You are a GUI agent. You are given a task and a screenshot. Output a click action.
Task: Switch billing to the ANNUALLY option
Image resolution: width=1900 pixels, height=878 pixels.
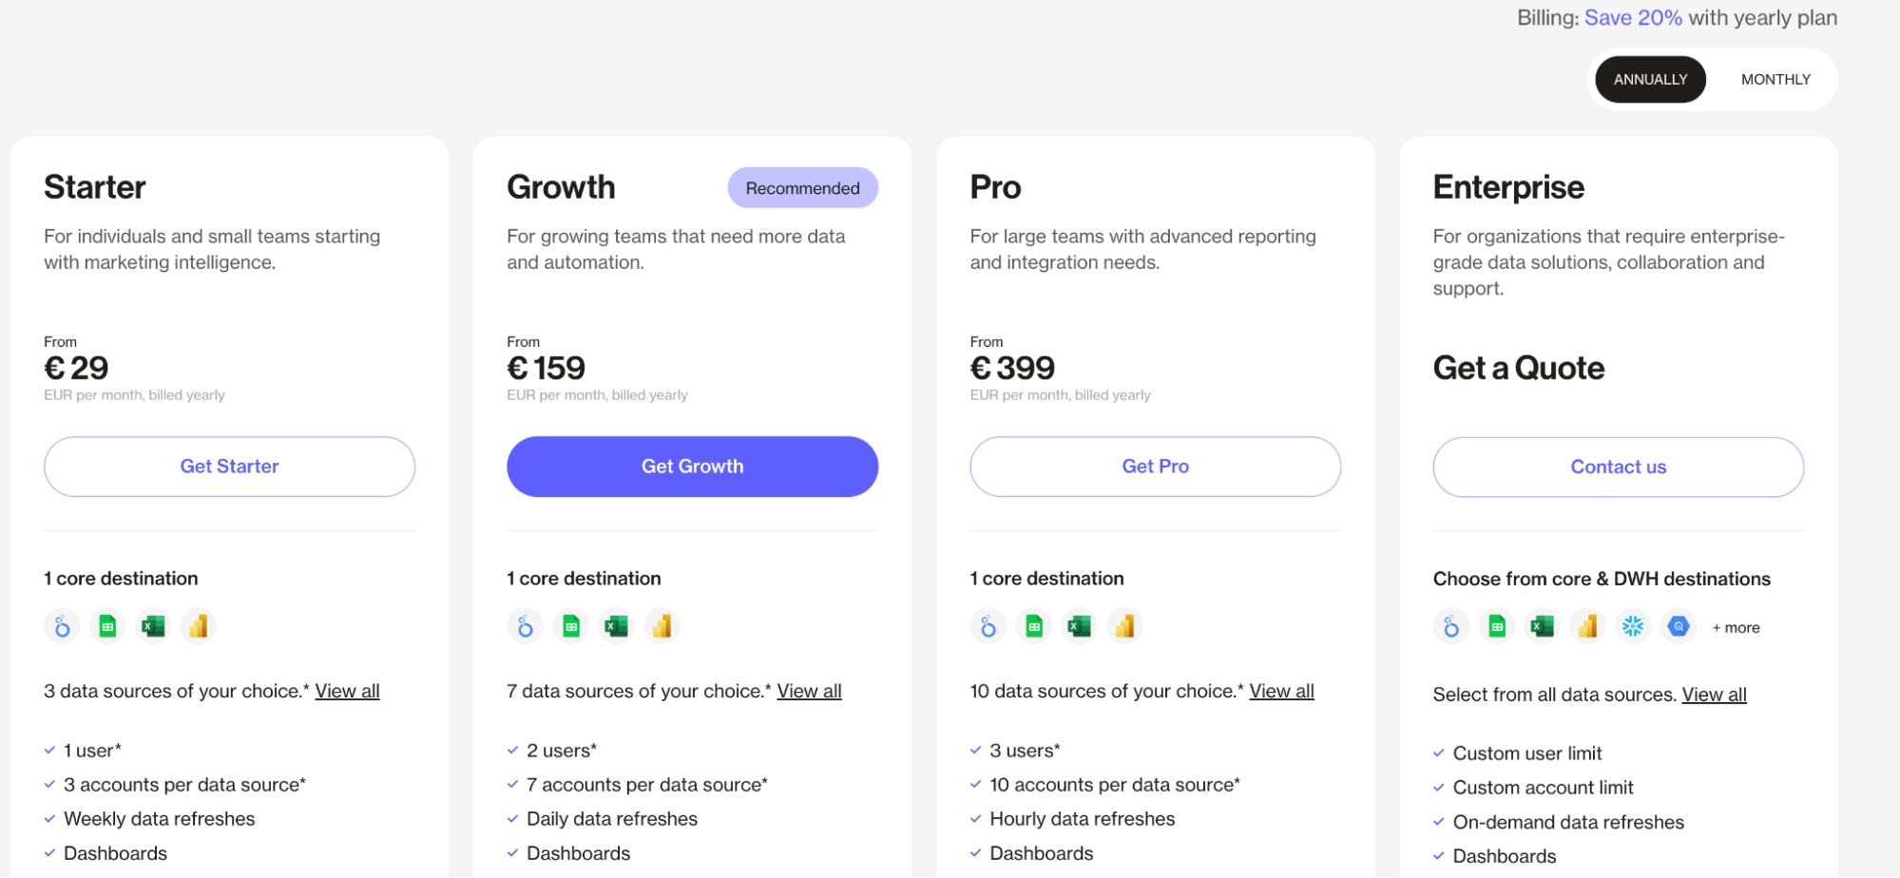tap(1650, 79)
